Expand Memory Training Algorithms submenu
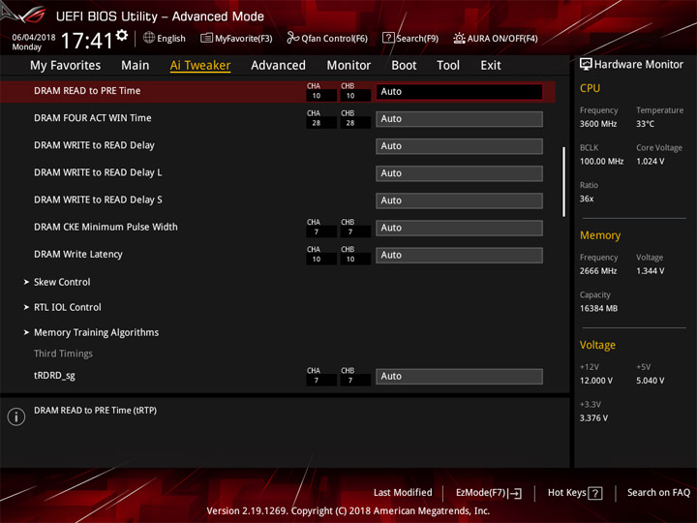The width and height of the screenshot is (697, 523). pos(96,332)
